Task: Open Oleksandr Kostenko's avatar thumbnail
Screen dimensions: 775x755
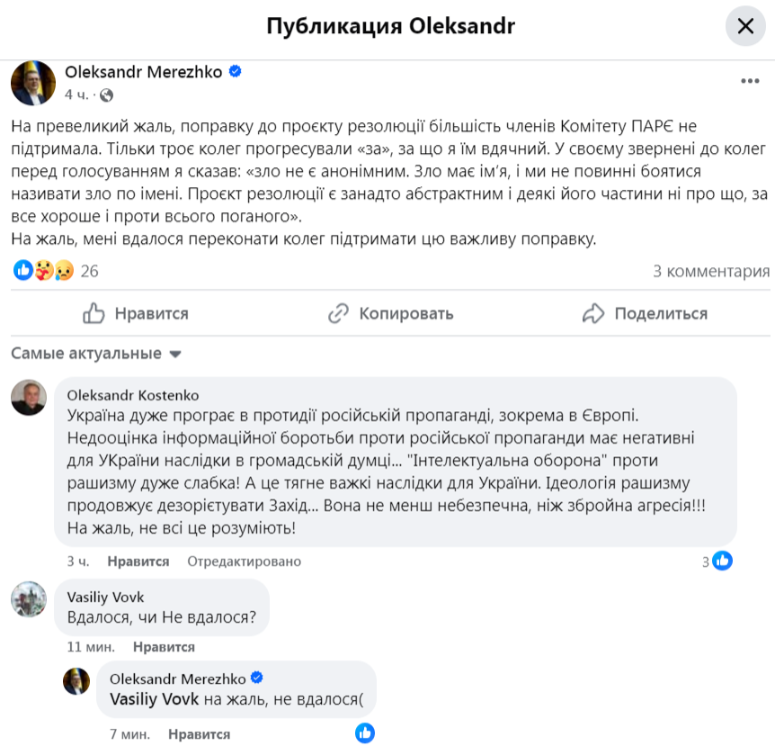Action: 29,397
